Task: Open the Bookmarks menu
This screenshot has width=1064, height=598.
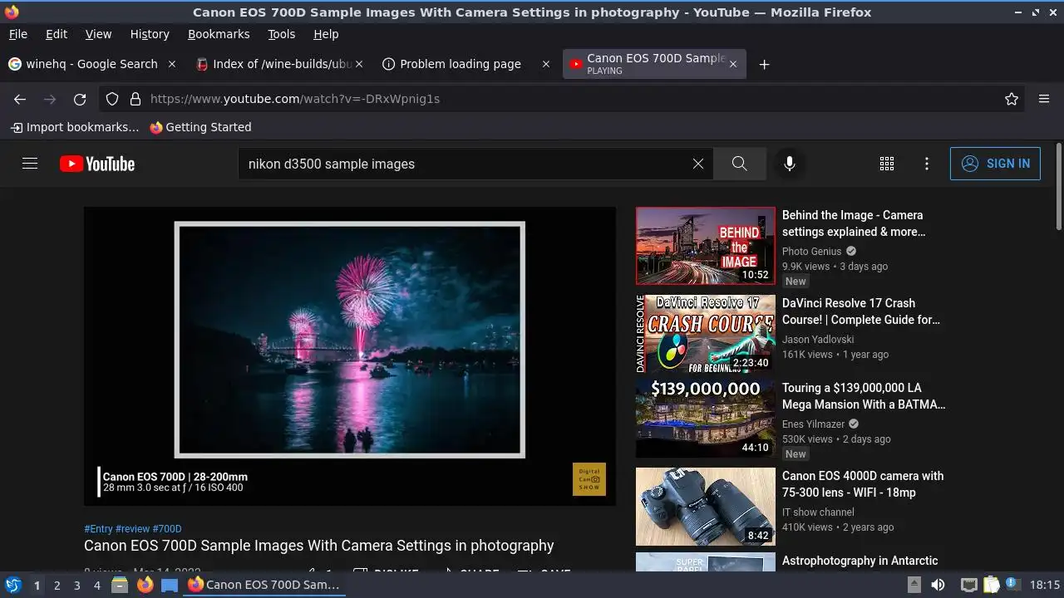Action: tap(219, 34)
